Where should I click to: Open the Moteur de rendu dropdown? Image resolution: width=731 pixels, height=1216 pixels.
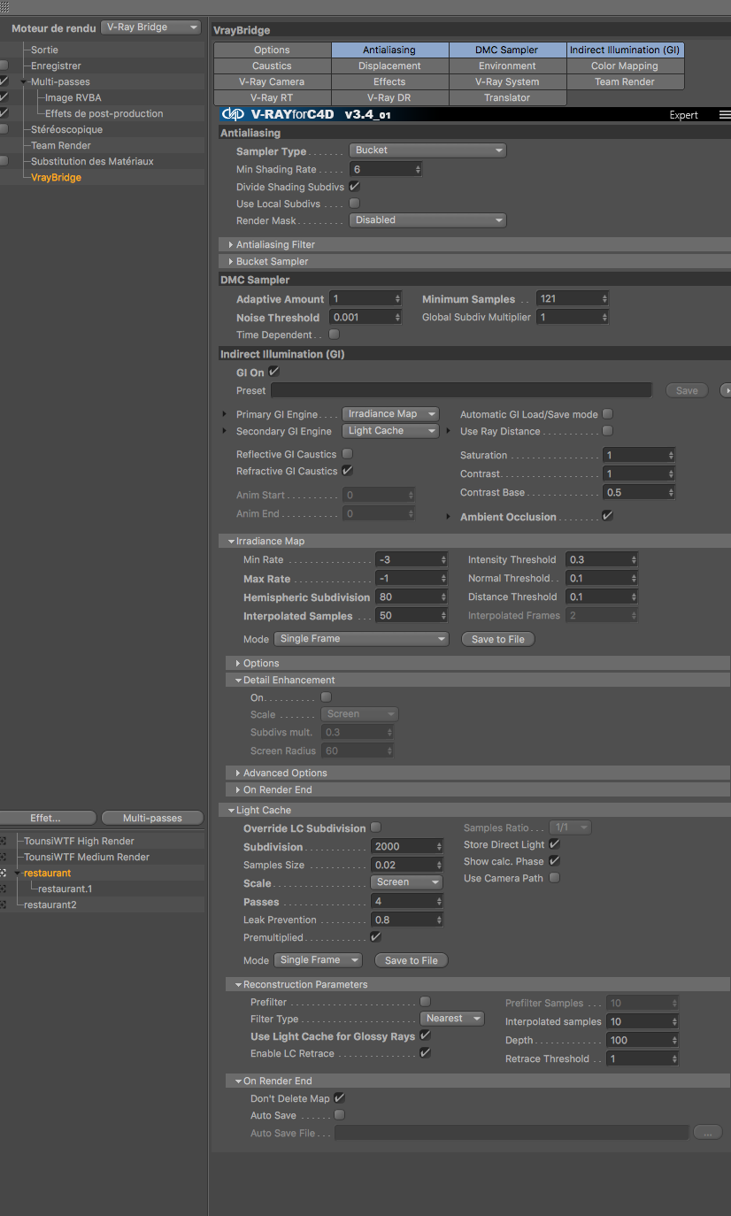coord(151,27)
